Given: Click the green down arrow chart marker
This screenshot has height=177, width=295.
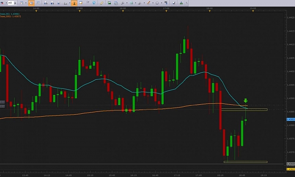Looking at the screenshot, I should [x=245, y=101].
